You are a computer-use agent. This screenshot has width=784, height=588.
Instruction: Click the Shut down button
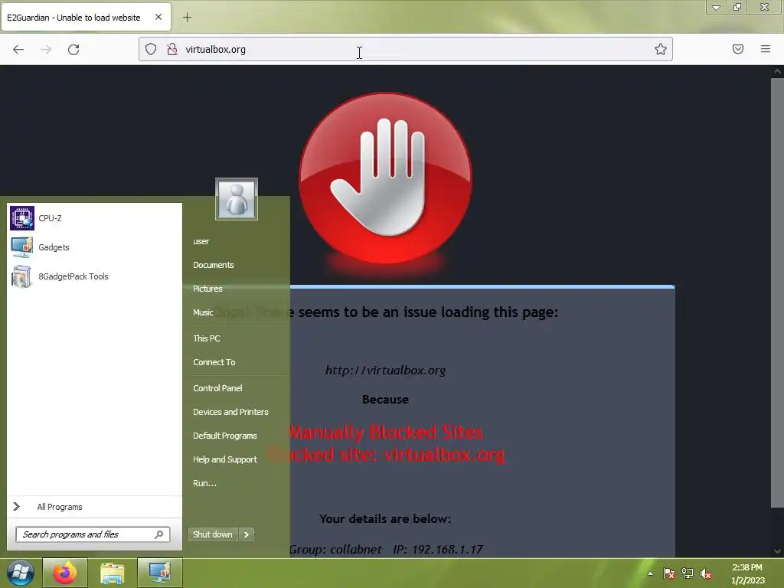click(x=213, y=534)
